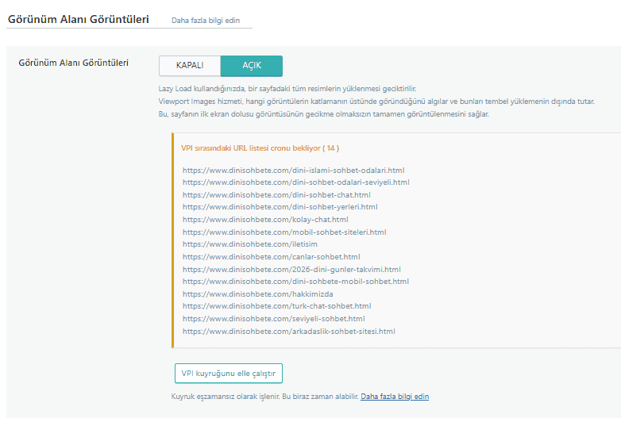621x422 pixels.
Task: Click the VPI queue list header text
Action: coord(260,148)
